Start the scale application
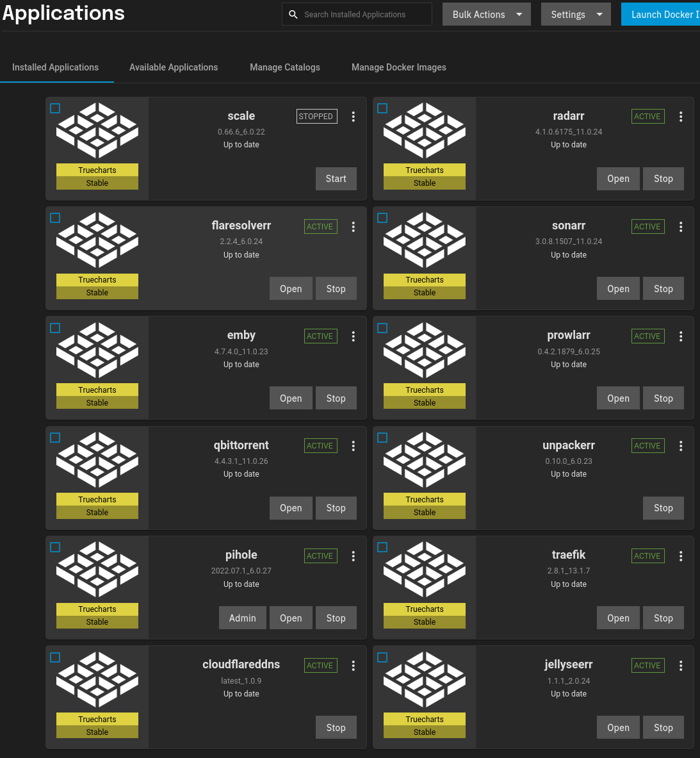Screen dimensions: 700x758 tap(336, 179)
